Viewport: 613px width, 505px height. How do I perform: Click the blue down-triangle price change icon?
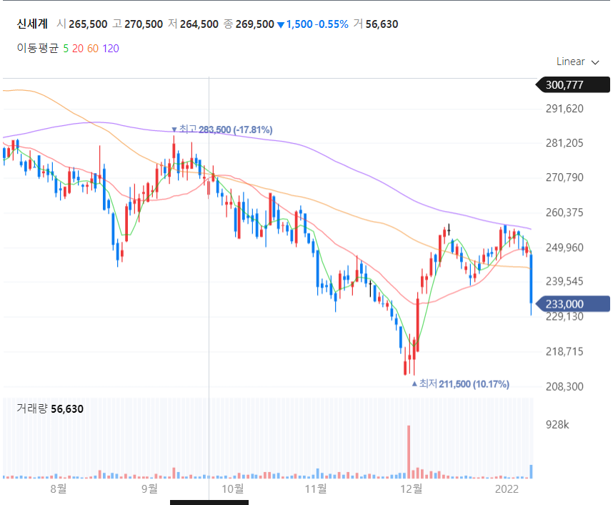281,25
